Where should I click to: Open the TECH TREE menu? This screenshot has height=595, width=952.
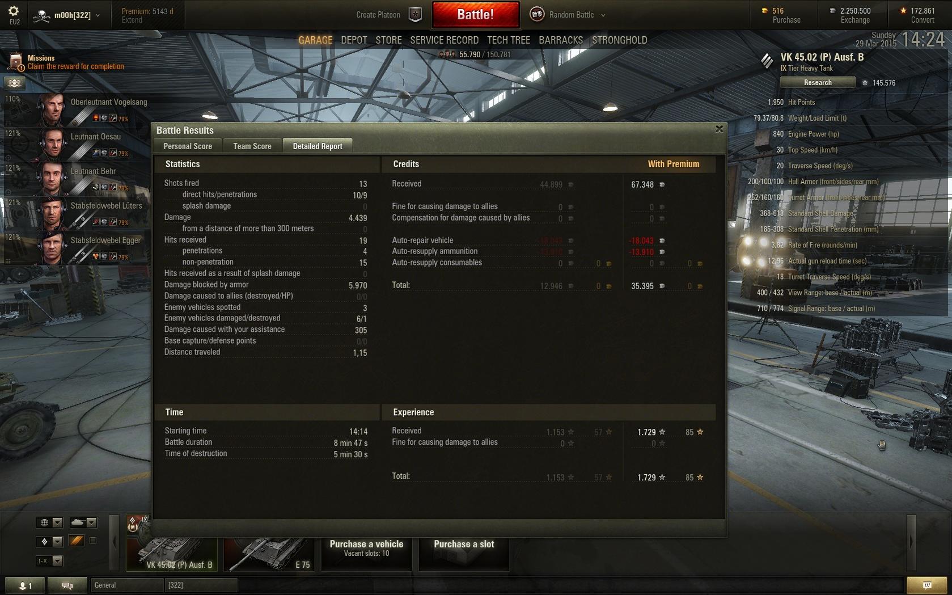pos(509,40)
